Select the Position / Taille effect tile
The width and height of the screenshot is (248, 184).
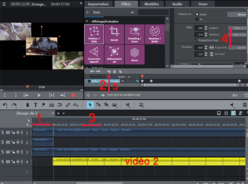click(93, 34)
